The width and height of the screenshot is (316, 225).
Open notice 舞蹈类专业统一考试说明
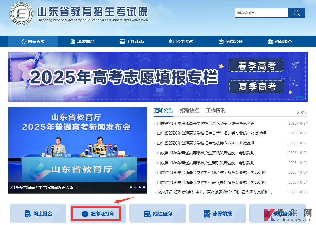click(206, 153)
